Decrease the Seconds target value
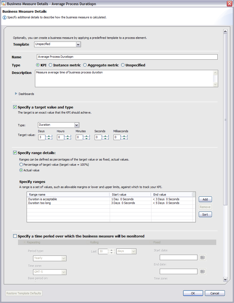 (x=105, y=138)
